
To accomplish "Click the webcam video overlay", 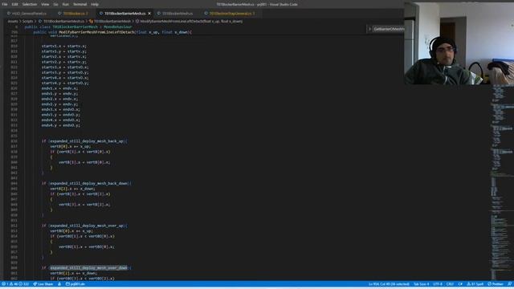I will pos(459,43).
